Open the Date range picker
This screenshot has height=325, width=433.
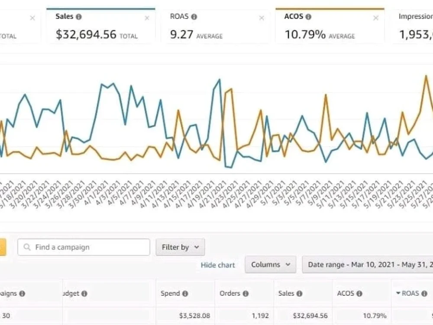coord(368,264)
